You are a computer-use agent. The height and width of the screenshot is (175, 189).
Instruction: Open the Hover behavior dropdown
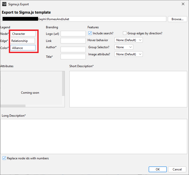pos(129,40)
